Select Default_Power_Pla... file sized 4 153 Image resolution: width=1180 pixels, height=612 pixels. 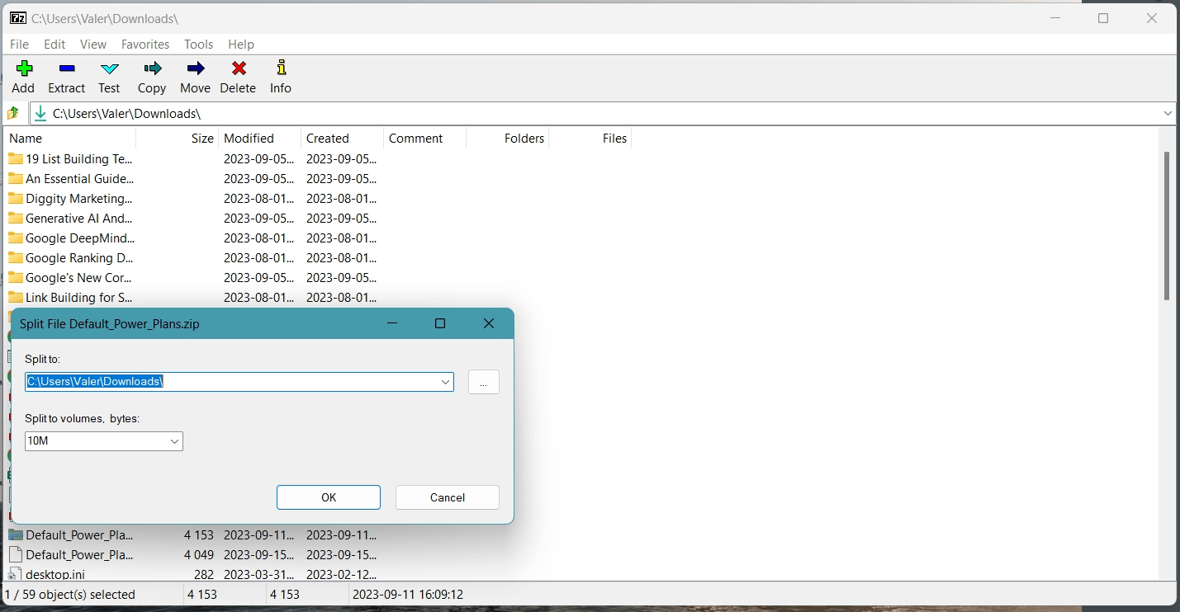click(79, 534)
